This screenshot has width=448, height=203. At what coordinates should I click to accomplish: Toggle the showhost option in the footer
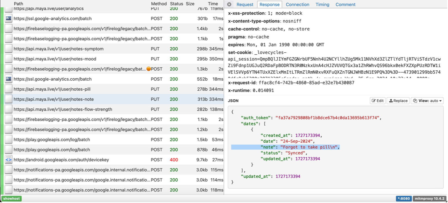pos(12,198)
